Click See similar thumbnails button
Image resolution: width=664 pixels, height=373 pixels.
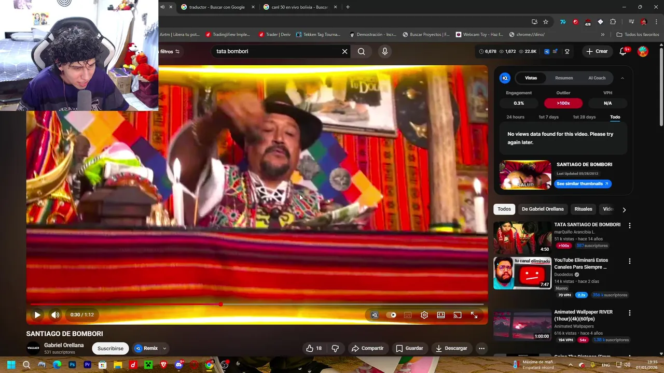click(583, 183)
